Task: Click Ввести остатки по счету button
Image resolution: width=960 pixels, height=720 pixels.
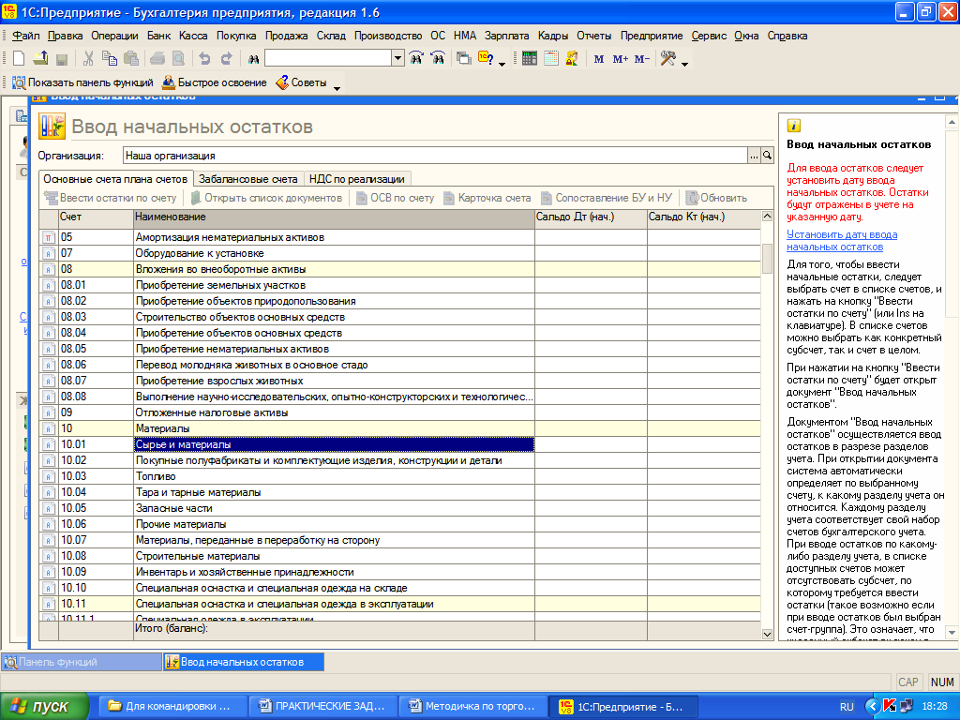Action: click(111, 198)
